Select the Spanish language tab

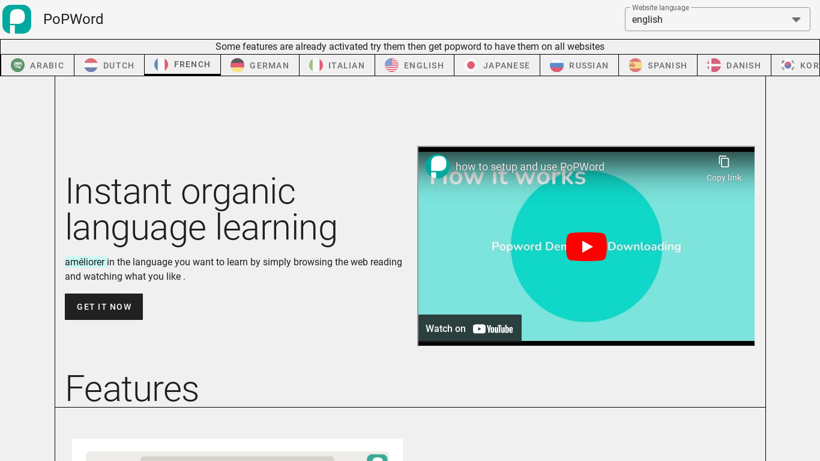(x=658, y=65)
